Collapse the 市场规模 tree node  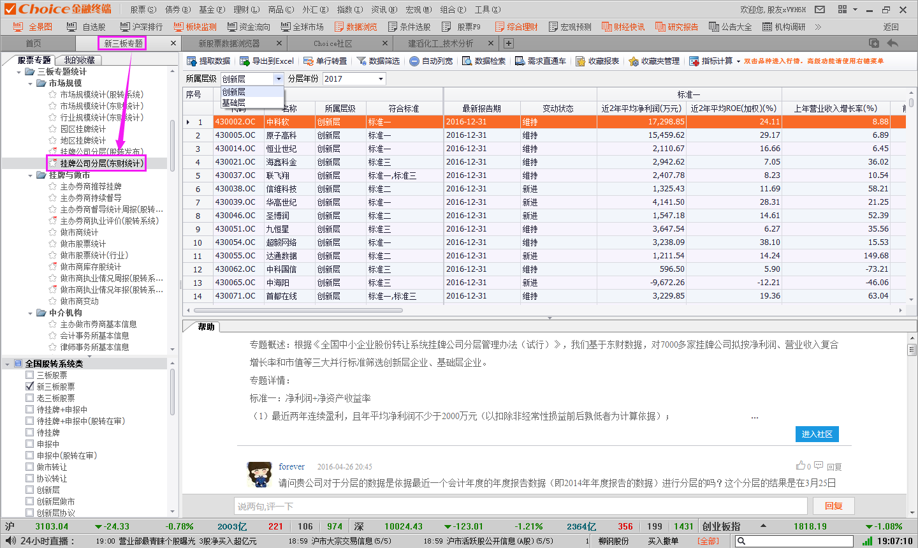tap(31, 83)
